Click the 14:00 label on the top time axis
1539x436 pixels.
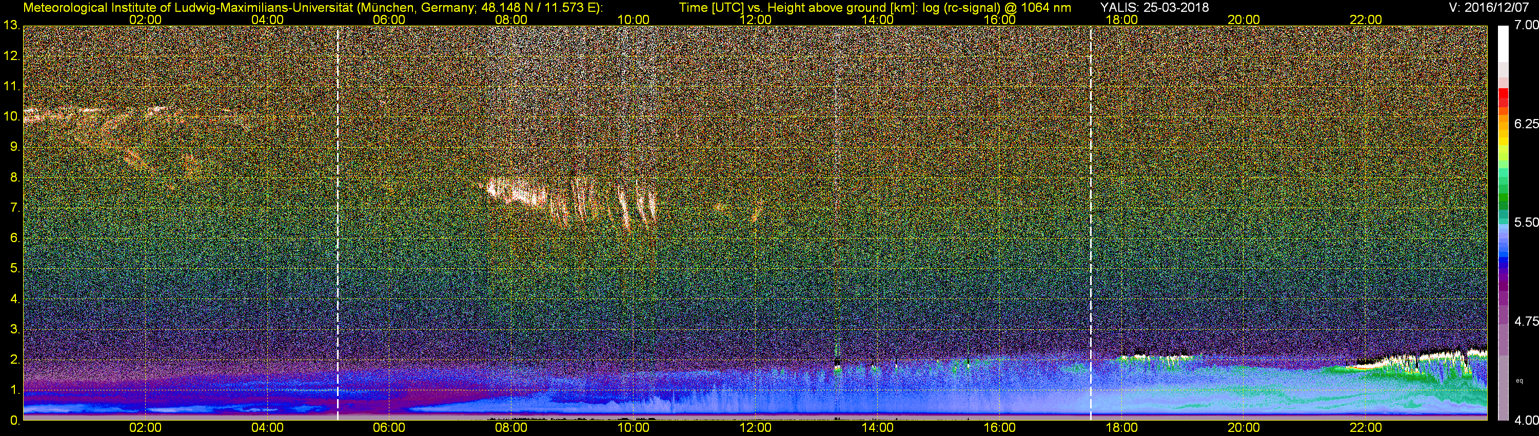[878, 19]
